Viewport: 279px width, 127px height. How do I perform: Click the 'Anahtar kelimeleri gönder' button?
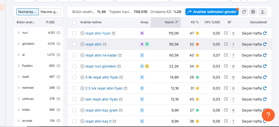tap(212, 12)
